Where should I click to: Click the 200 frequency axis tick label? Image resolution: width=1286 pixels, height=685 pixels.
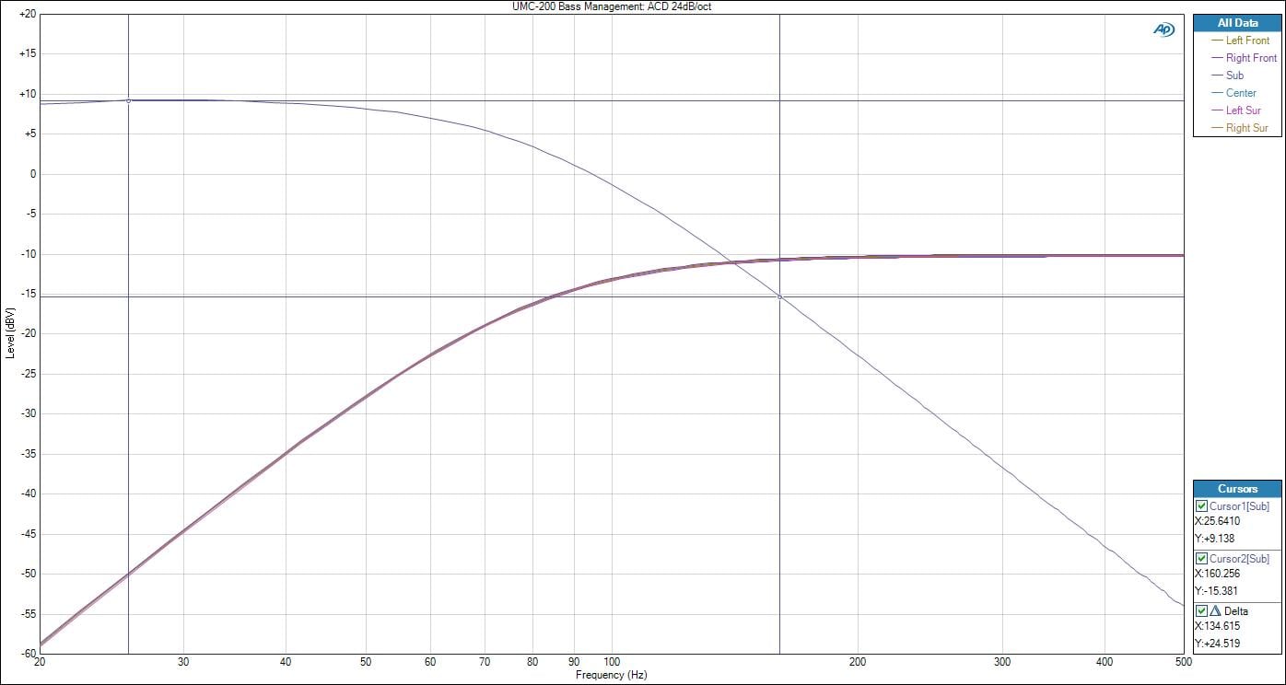(859, 662)
